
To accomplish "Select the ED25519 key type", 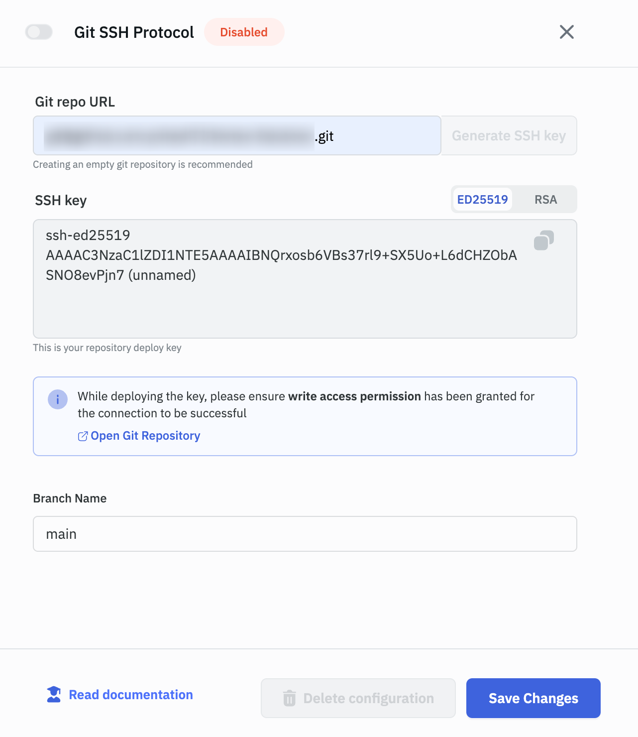I will [483, 199].
